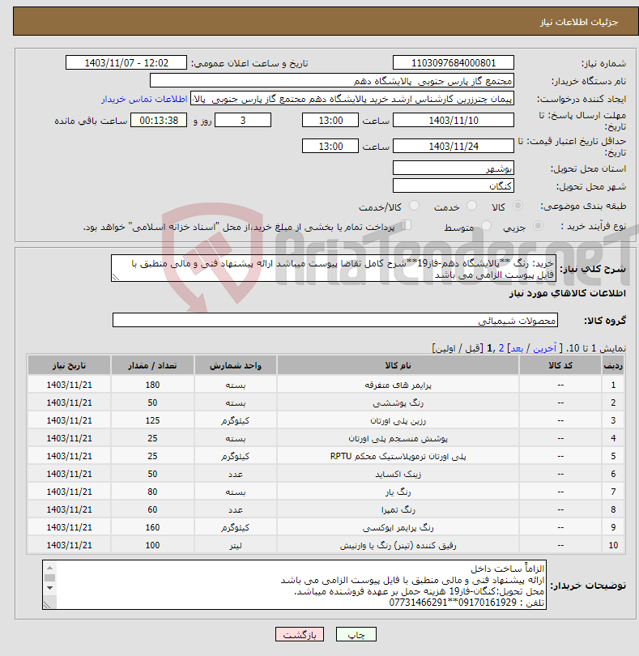The image size is (639, 656).
Task: Click quantity 160 in row 9
Action: pyautogui.click(x=152, y=527)
